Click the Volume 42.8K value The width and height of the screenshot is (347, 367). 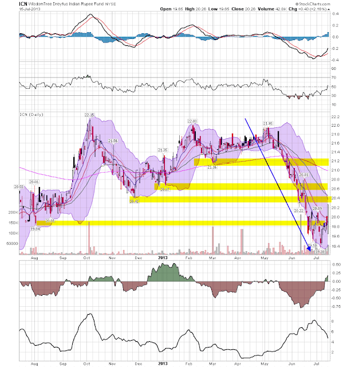(272, 9)
